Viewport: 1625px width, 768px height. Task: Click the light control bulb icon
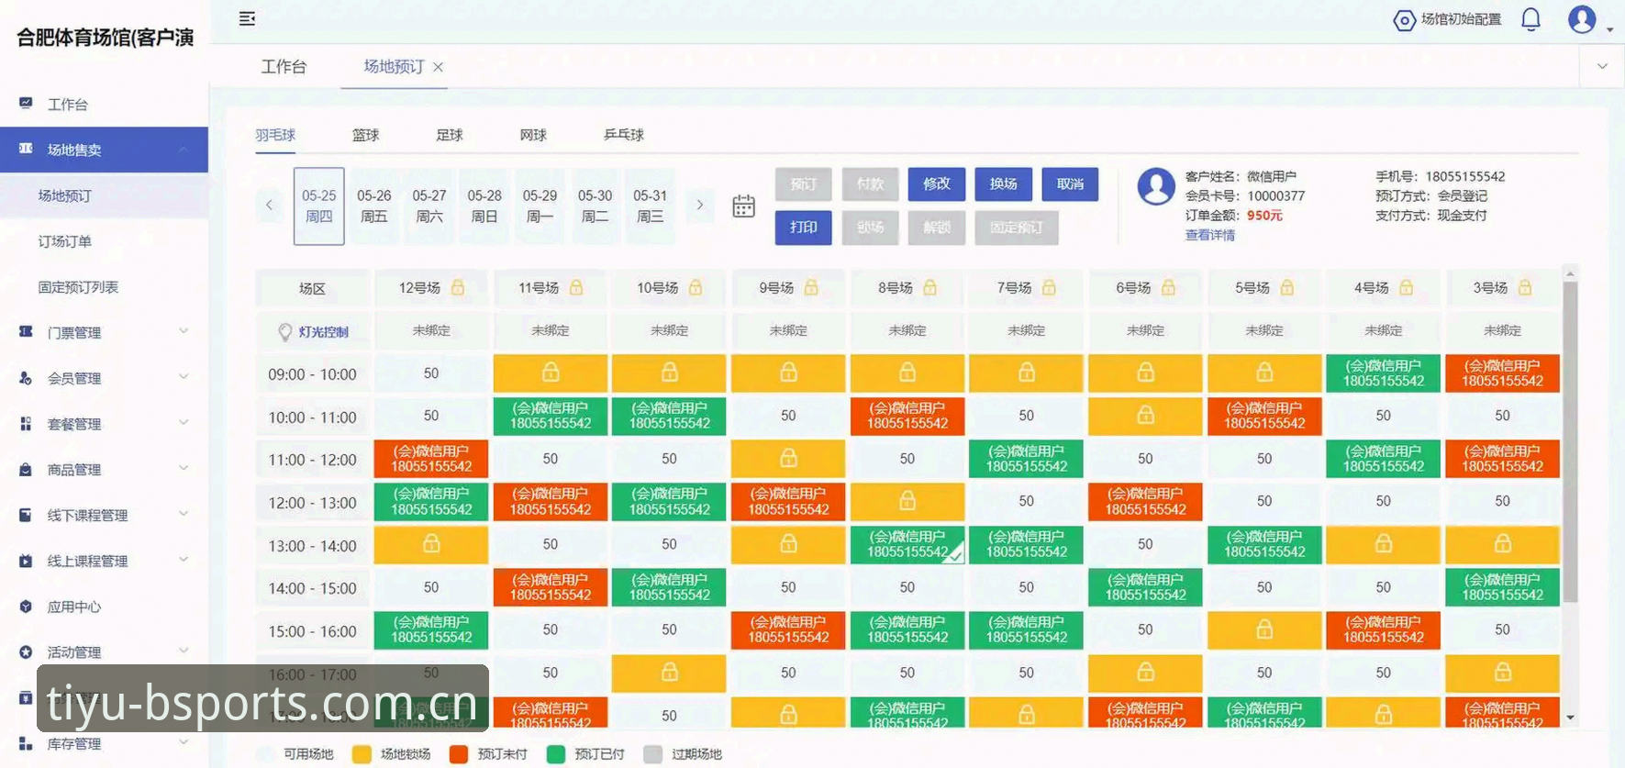pyautogui.click(x=285, y=332)
